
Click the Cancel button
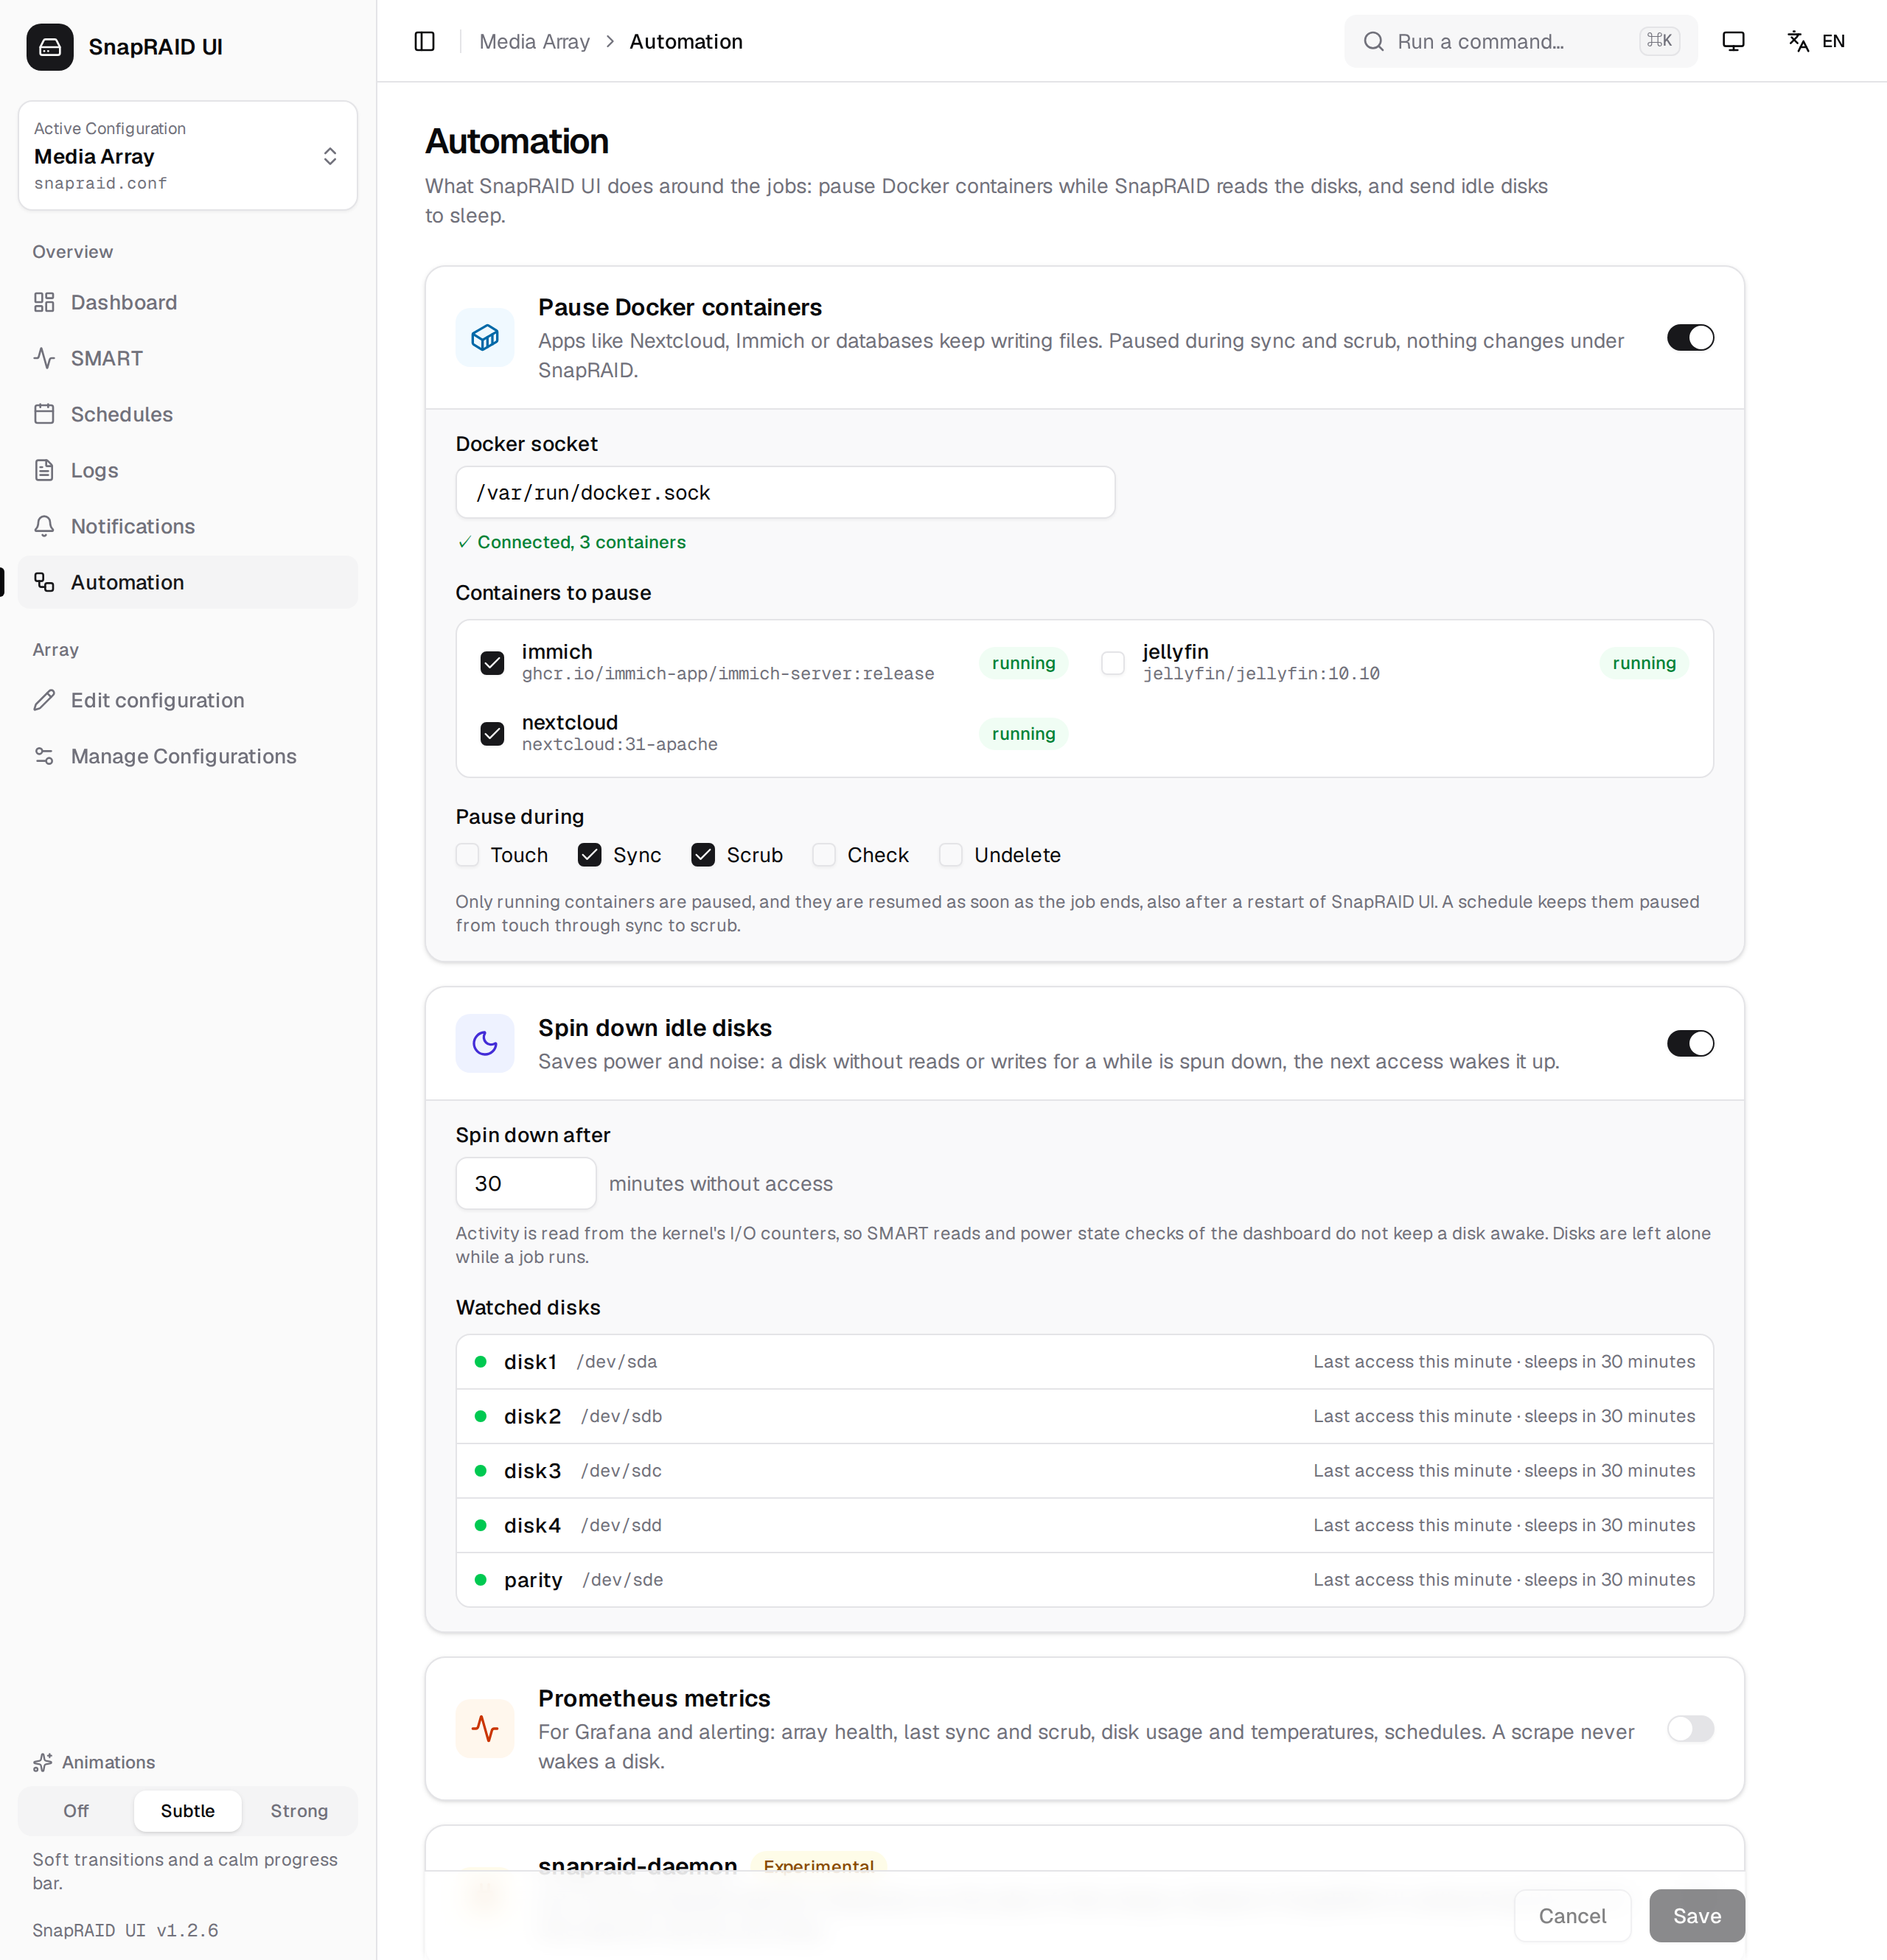[1573, 1916]
